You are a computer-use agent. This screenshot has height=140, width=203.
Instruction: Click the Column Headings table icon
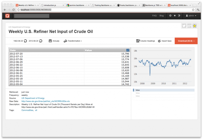coord(138,41)
